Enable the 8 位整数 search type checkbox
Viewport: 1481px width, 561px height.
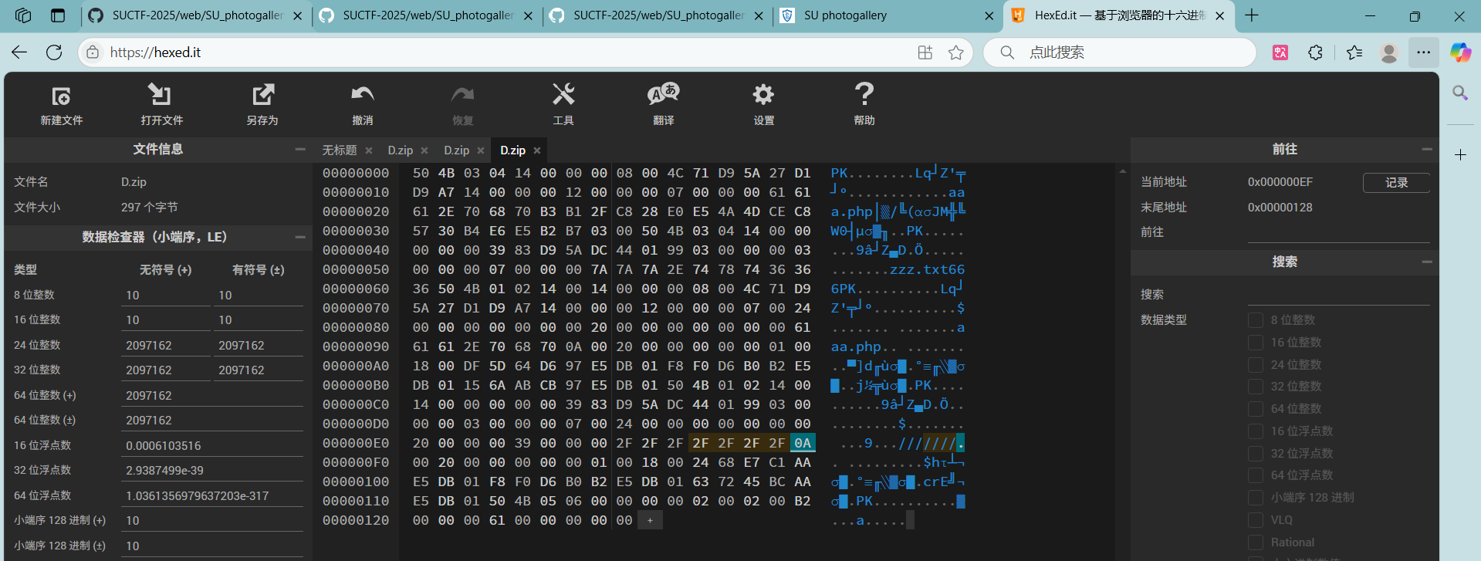pyautogui.click(x=1256, y=319)
